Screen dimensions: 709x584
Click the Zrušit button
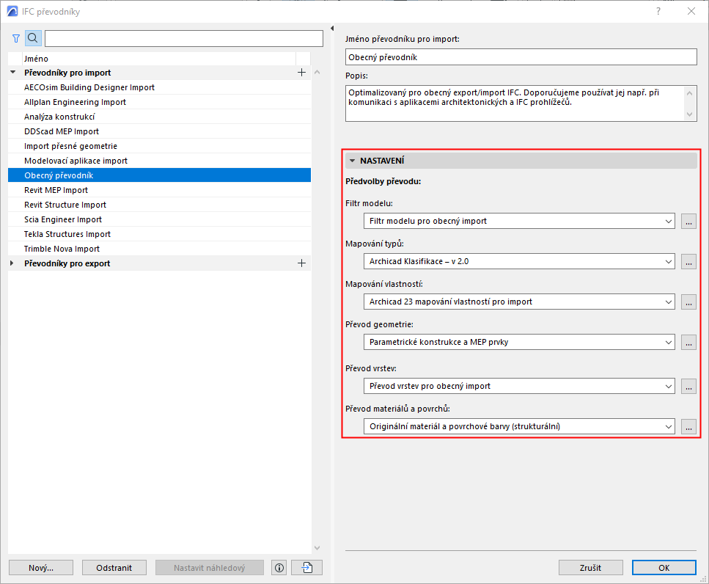click(590, 568)
